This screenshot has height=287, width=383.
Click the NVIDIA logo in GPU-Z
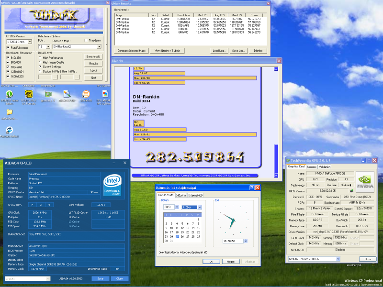coord(365,182)
